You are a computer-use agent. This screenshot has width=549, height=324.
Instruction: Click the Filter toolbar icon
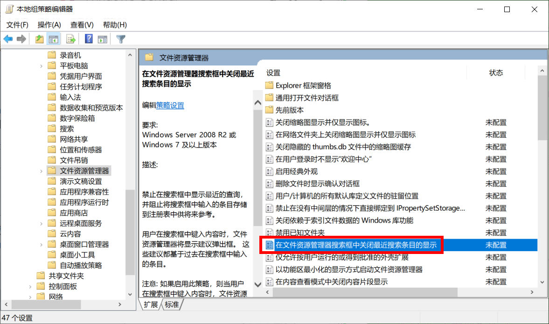click(x=120, y=39)
